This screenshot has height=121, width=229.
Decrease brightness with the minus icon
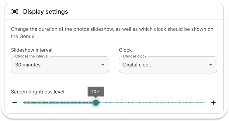[15, 103]
